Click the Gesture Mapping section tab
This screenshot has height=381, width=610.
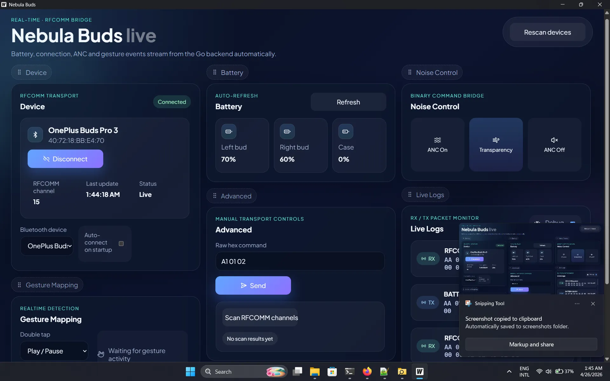tap(47, 285)
